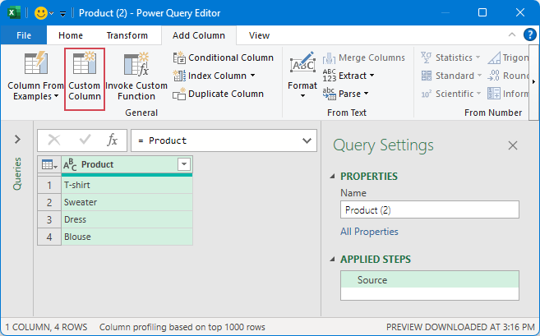The width and height of the screenshot is (540, 336).
Task: Open the Extract dropdown arrow
Action: pyautogui.click(x=372, y=76)
